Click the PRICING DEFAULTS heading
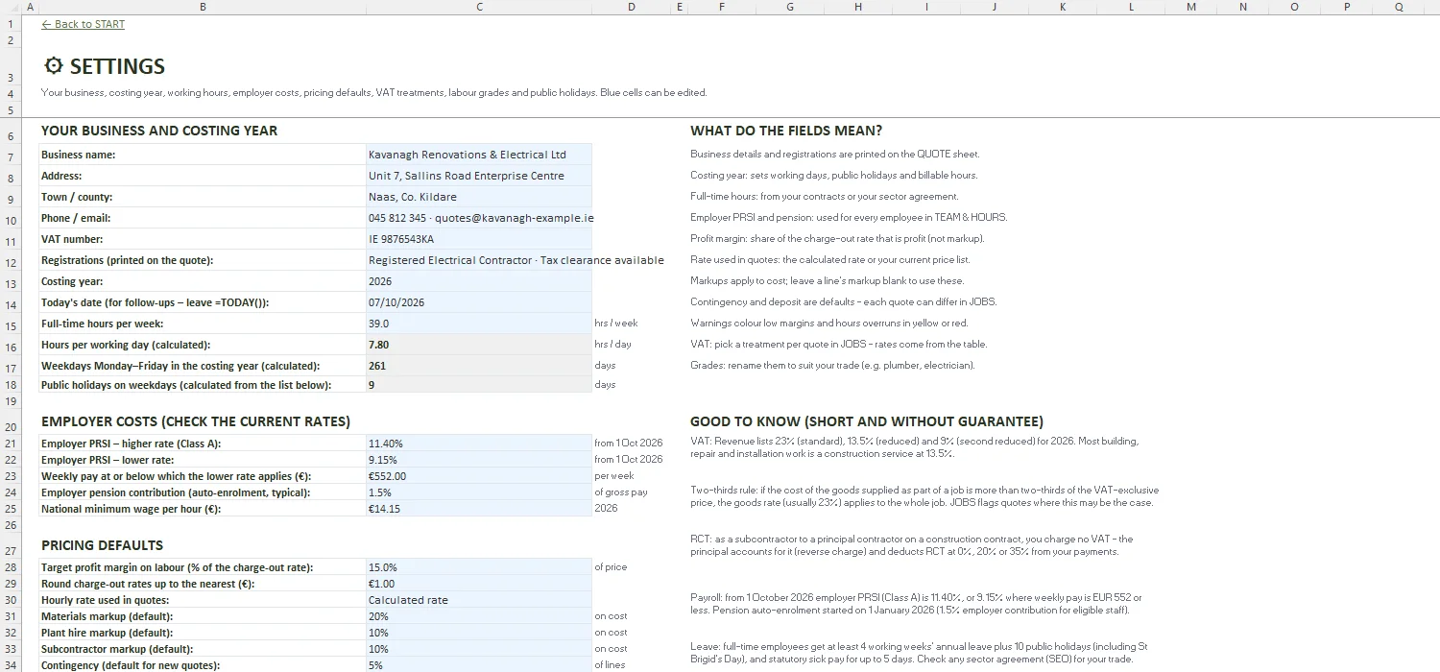1440x672 pixels. [102, 545]
